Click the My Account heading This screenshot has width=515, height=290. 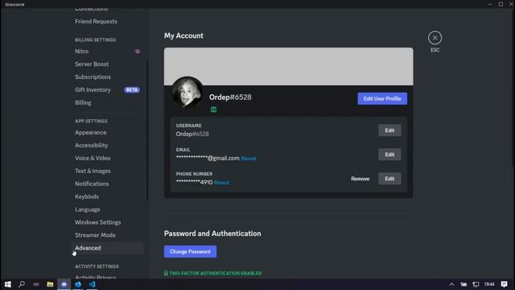[x=183, y=35]
